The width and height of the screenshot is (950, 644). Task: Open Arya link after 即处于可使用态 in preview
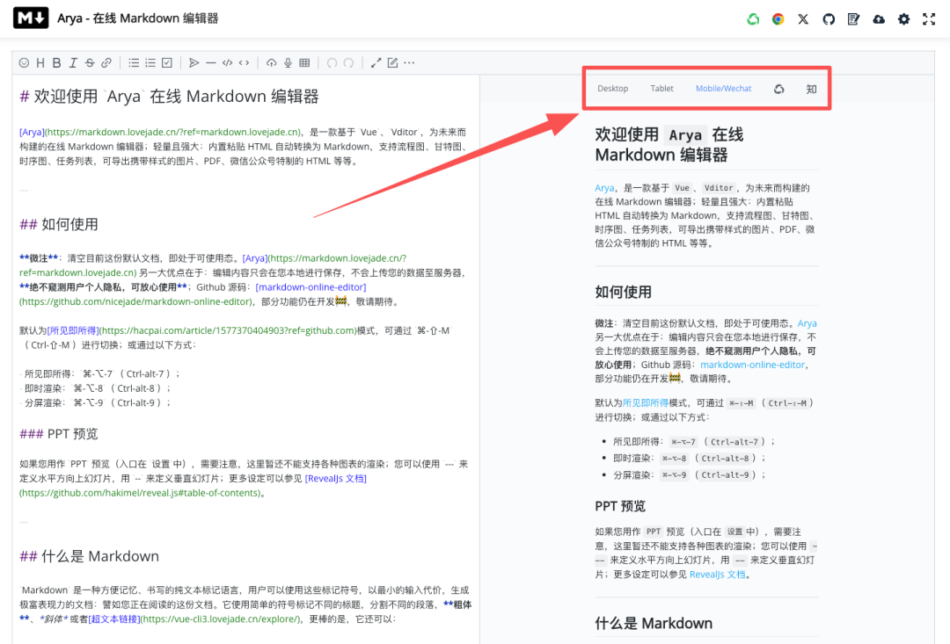[x=807, y=323]
